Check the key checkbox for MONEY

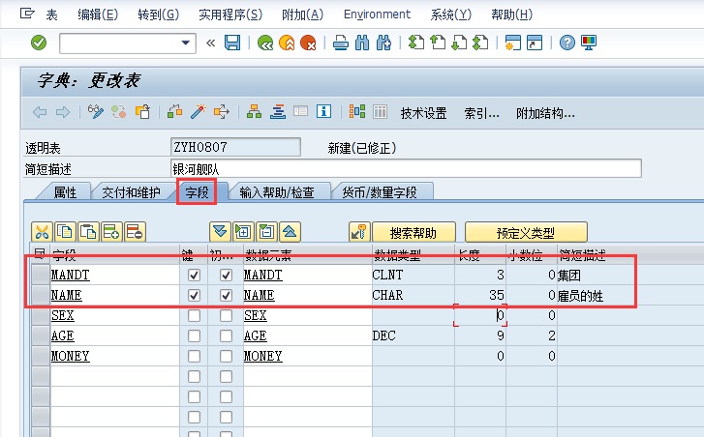[x=194, y=357]
